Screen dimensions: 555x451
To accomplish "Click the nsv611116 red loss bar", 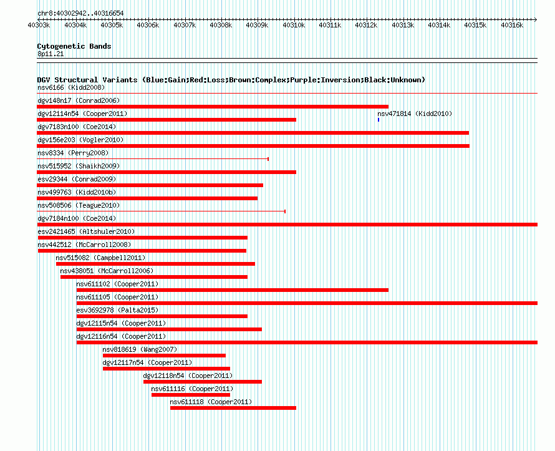I will pos(191,395).
